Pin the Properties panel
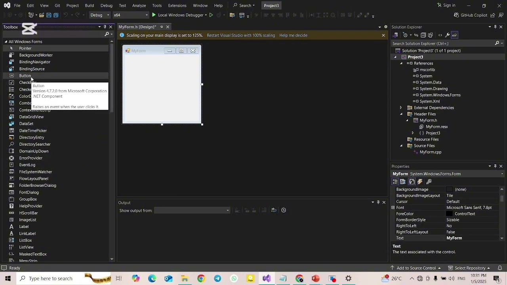The image size is (507, 285). (495, 166)
